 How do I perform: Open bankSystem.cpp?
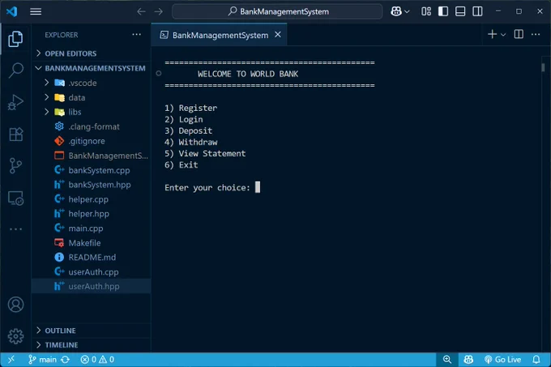92,170
